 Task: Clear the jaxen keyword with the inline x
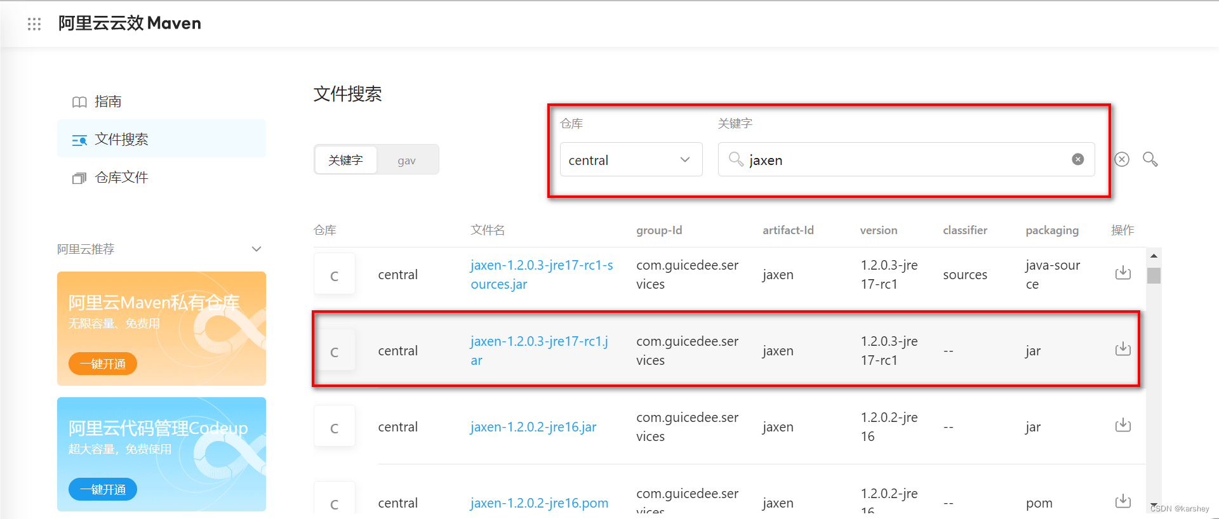pyautogui.click(x=1078, y=159)
